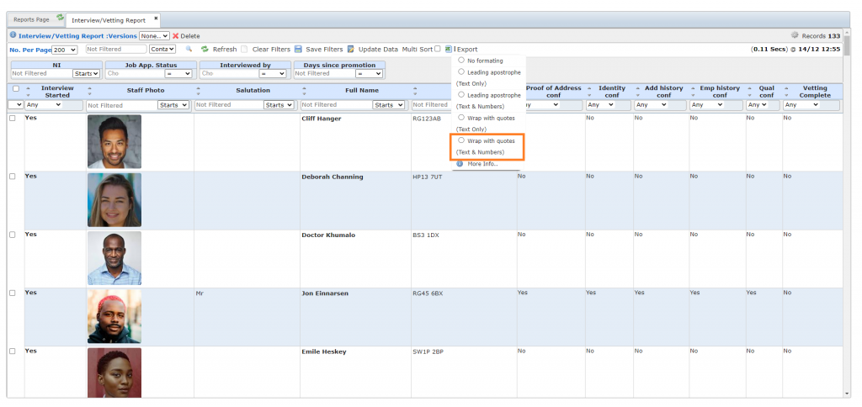Sort ascending arrow on Identity conf column
This screenshot has height=407, width=862.
click(589, 88)
